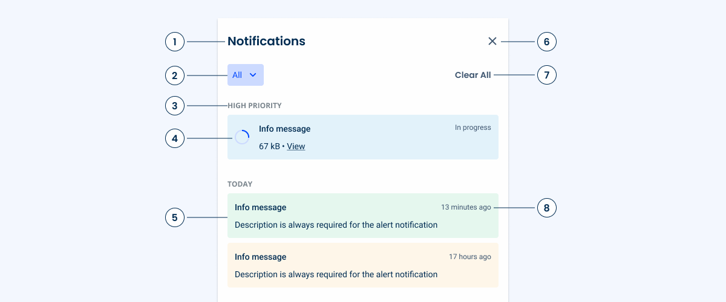This screenshot has height=302, width=726.
Task: Click the In progress status label
Action: point(473,127)
